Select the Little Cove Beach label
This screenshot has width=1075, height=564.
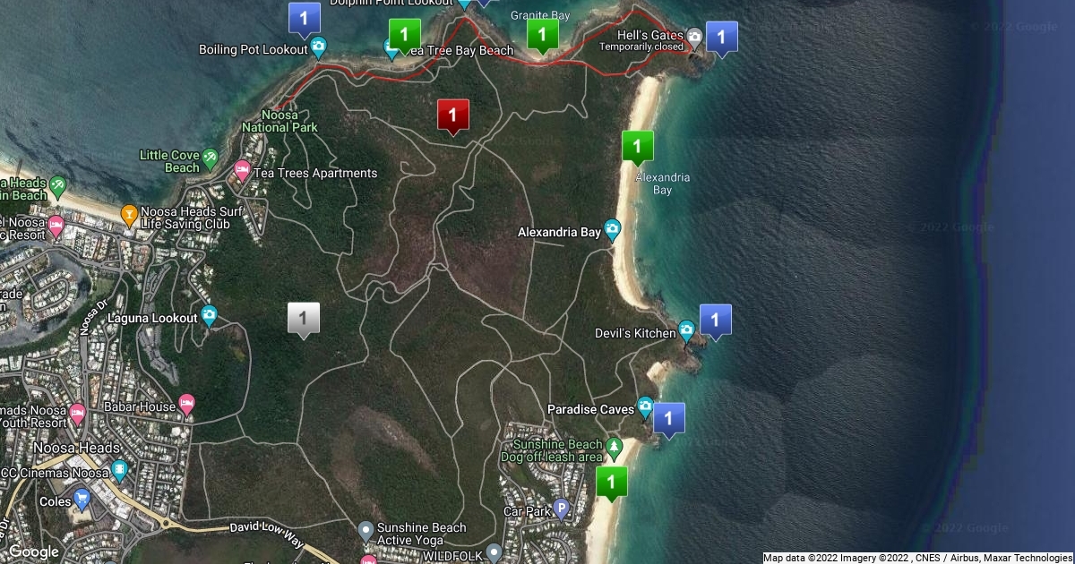(169, 161)
